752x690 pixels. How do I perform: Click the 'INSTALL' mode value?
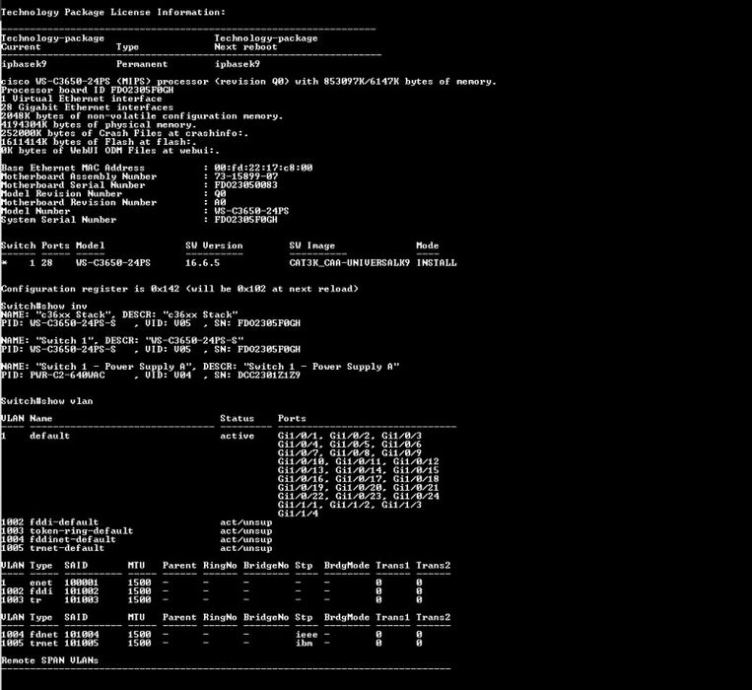pyautogui.click(x=437, y=263)
